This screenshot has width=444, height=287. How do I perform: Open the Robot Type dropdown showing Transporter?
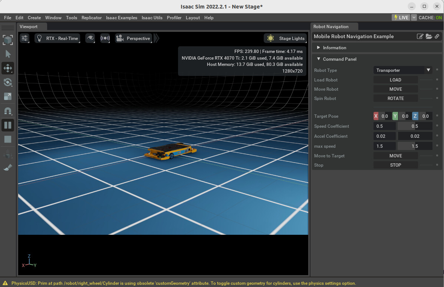403,70
